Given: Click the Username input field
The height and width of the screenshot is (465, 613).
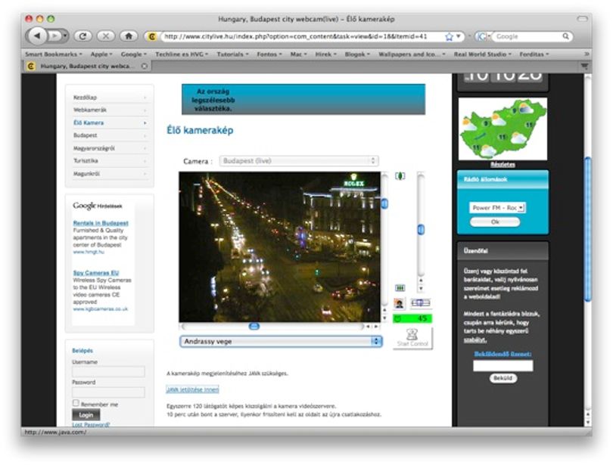Looking at the screenshot, I should point(108,372).
